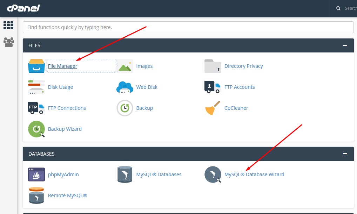Open the CpCleaner link
The width and height of the screenshot is (357, 214).
coord(236,108)
